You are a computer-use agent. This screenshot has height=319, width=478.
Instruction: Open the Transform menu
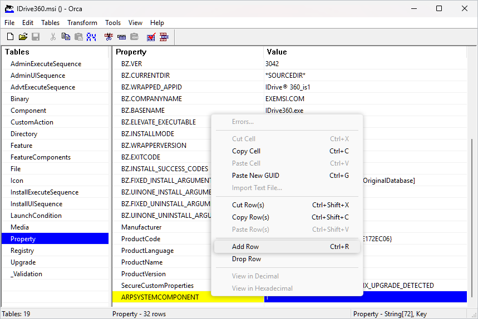coord(82,23)
